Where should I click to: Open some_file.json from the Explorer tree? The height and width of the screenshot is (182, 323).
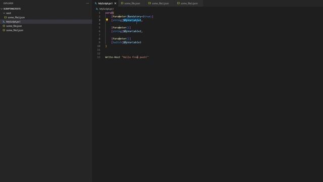(x=14, y=26)
